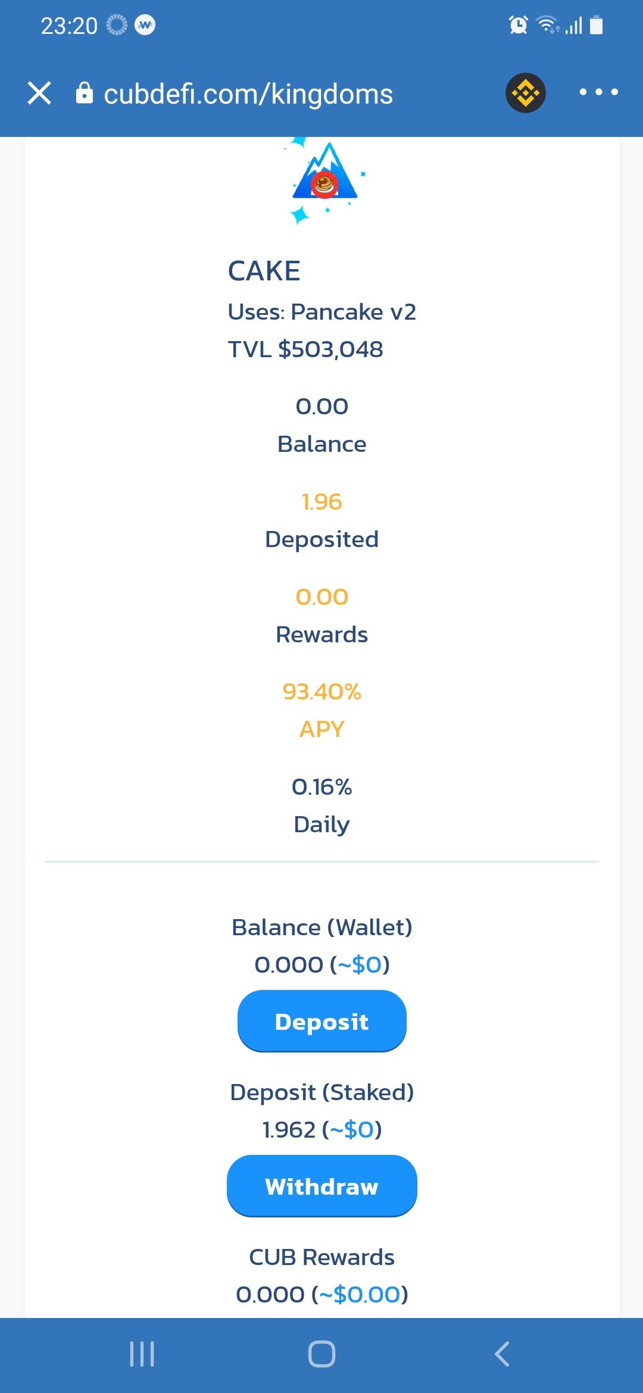
Task: Tap the Wi-Fi signal status icon
Action: (x=547, y=25)
